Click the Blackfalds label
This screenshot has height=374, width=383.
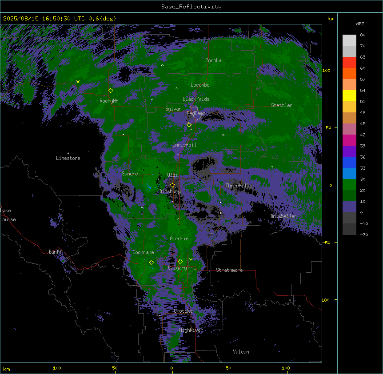point(196,99)
